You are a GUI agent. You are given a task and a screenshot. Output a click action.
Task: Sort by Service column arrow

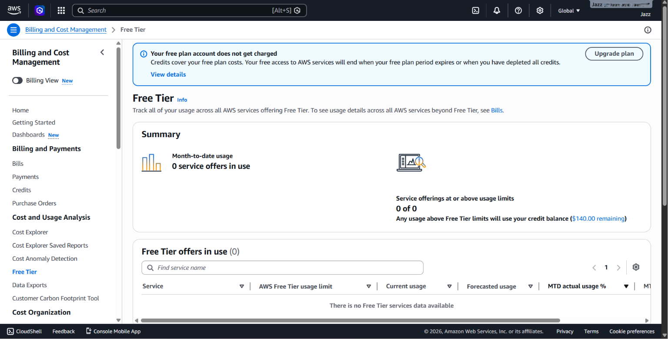pyautogui.click(x=242, y=286)
